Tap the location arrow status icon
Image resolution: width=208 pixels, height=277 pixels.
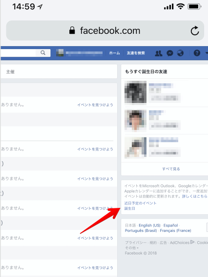coord(40,7)
